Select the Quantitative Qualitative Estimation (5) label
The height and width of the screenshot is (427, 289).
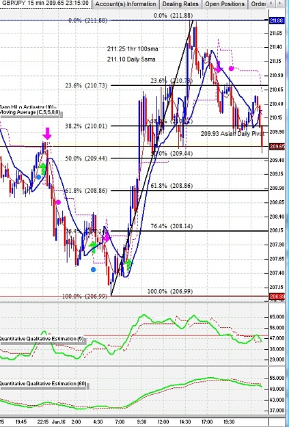click(x=42, y=339)
